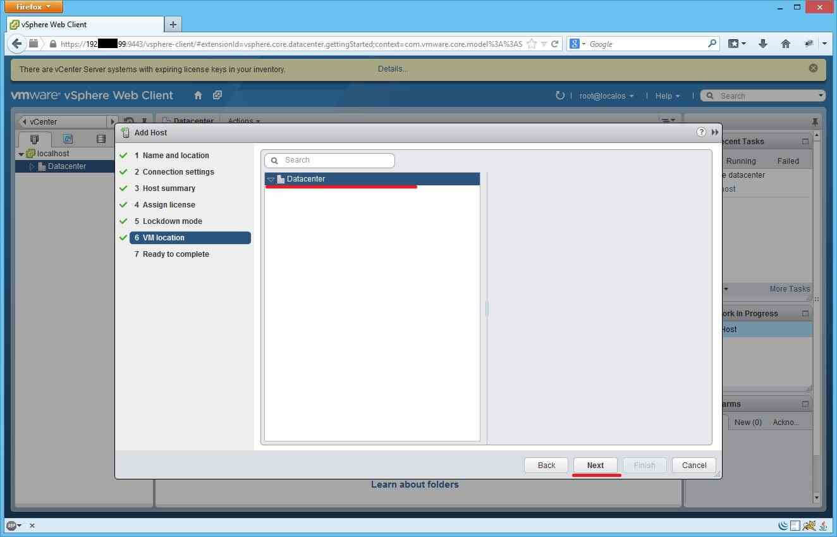Expand the Datacenter node in navigator
The width and height of the screenshot is (837, 537).
click(x=32, y=166)
